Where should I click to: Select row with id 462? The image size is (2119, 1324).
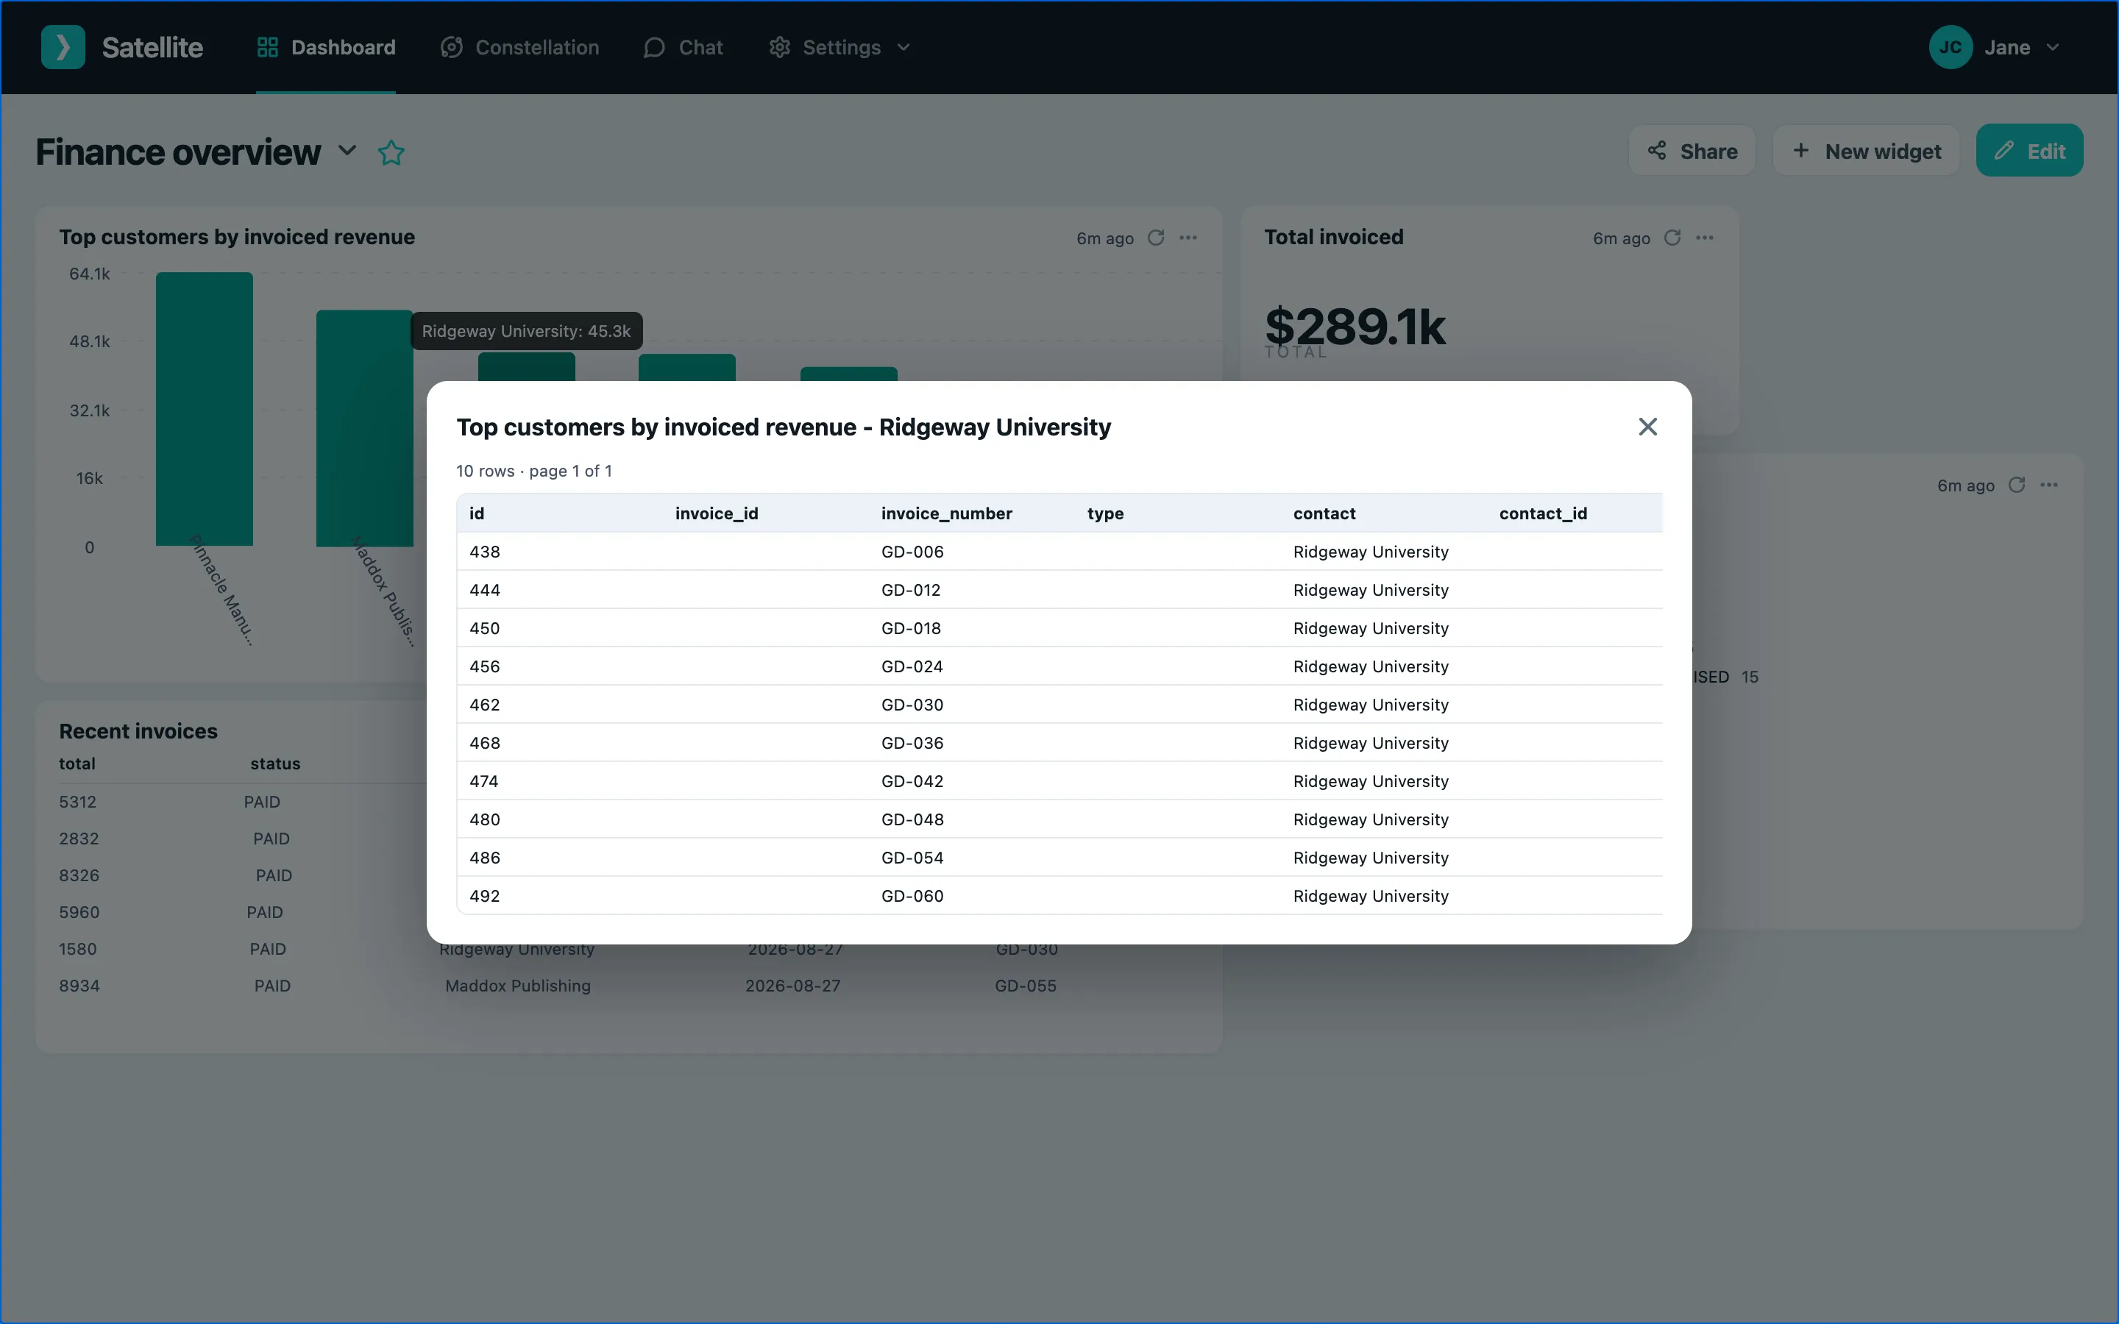coord(1059,705)
